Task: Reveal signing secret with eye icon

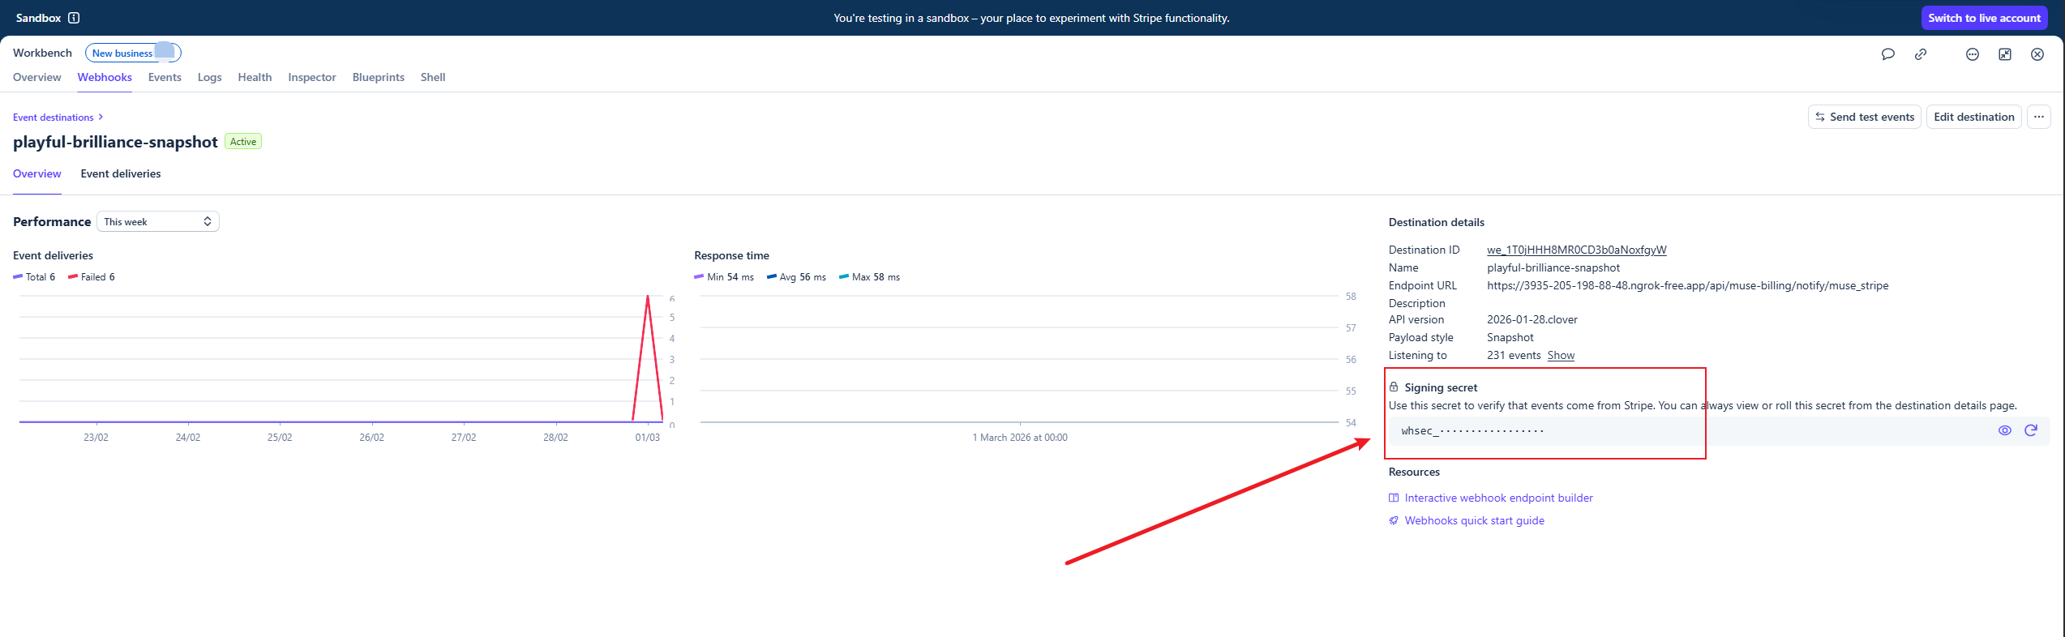Action: [x=2004, y=430]
